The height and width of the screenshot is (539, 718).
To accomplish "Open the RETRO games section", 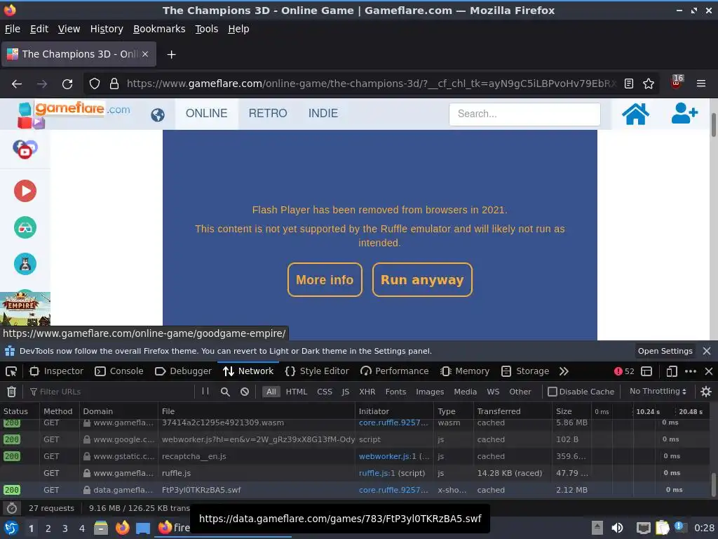I will coord(268,114).
